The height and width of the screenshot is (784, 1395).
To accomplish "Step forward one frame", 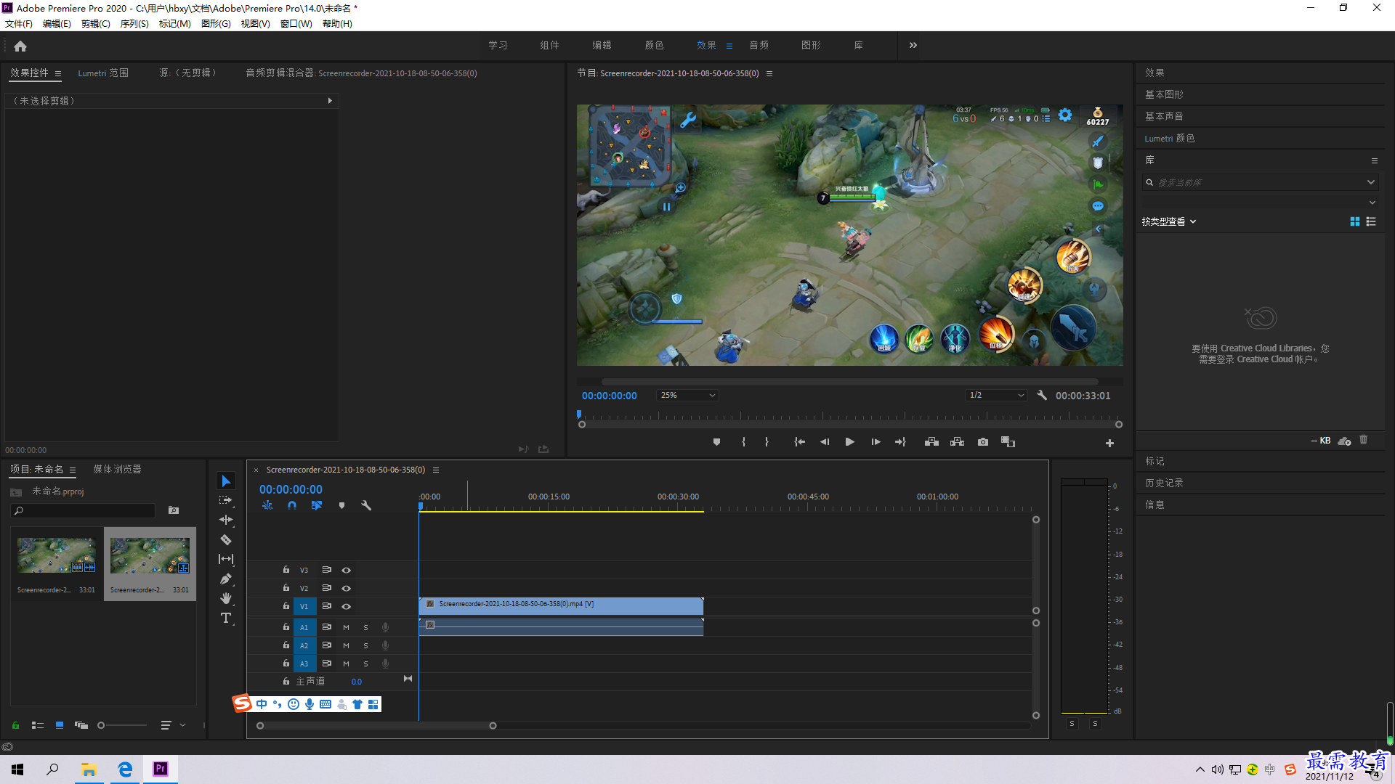I will point(876,442).
